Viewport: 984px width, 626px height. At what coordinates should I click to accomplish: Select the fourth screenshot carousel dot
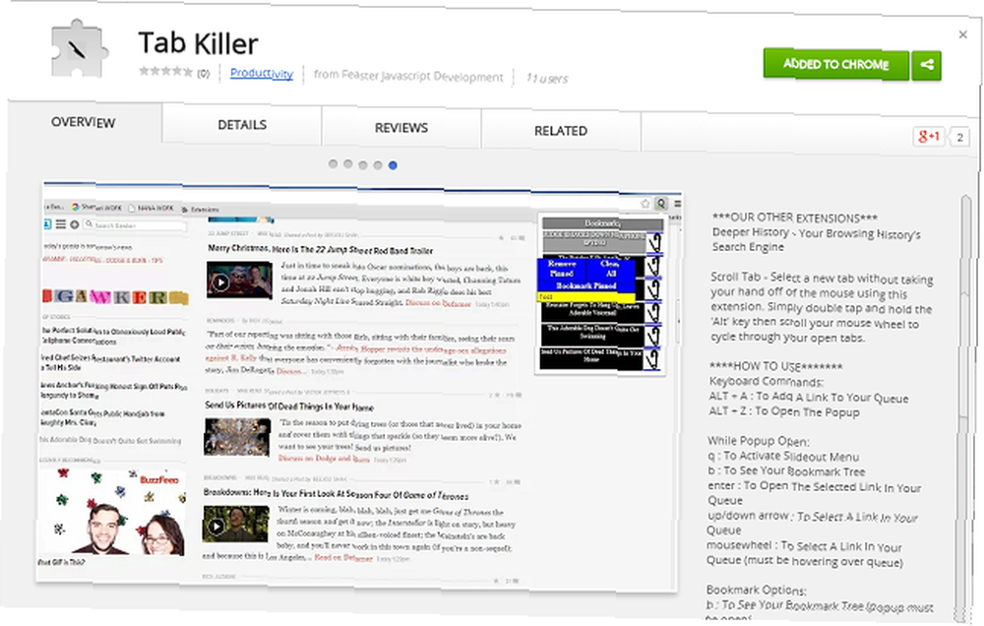(x=378, y=165)
